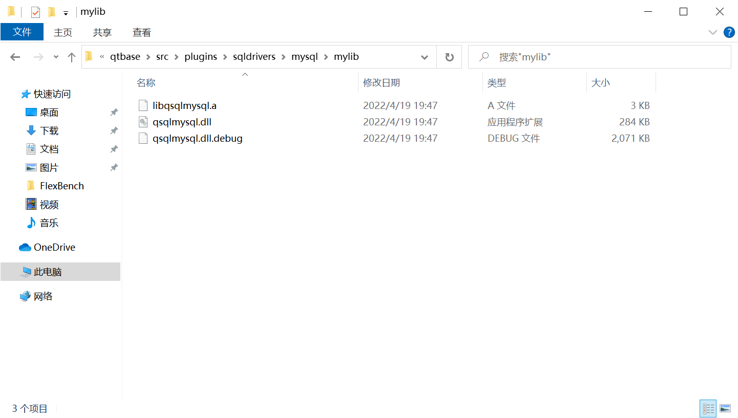Open the qsqlmysql.dll file icon
The width and height of the screenshot is (738, 418).
[x=143, y=122]
